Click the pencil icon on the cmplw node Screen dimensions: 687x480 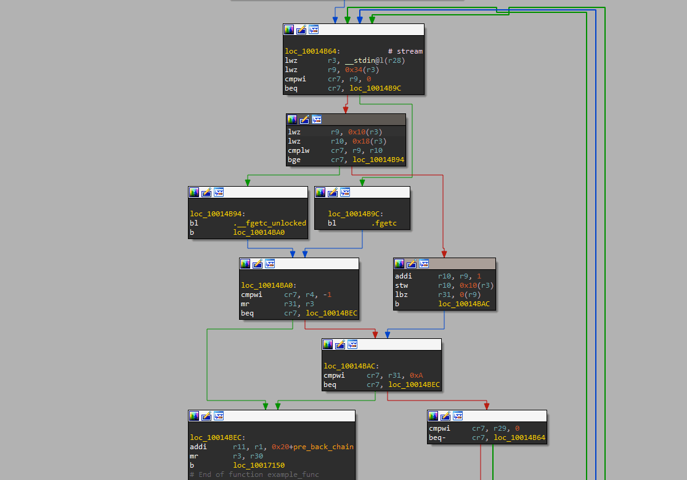click(304, 120)
